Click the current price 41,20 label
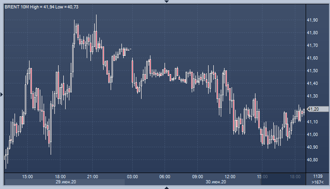330x189 pixels. (313, 109)
